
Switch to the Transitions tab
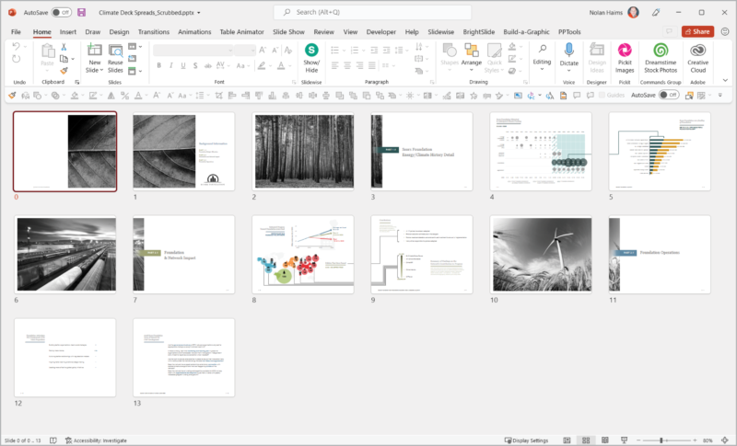[x=154, y=32]
